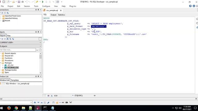Click the Redo arrow icon
This screenshot has width=198, height=111.
coord(33,2)
